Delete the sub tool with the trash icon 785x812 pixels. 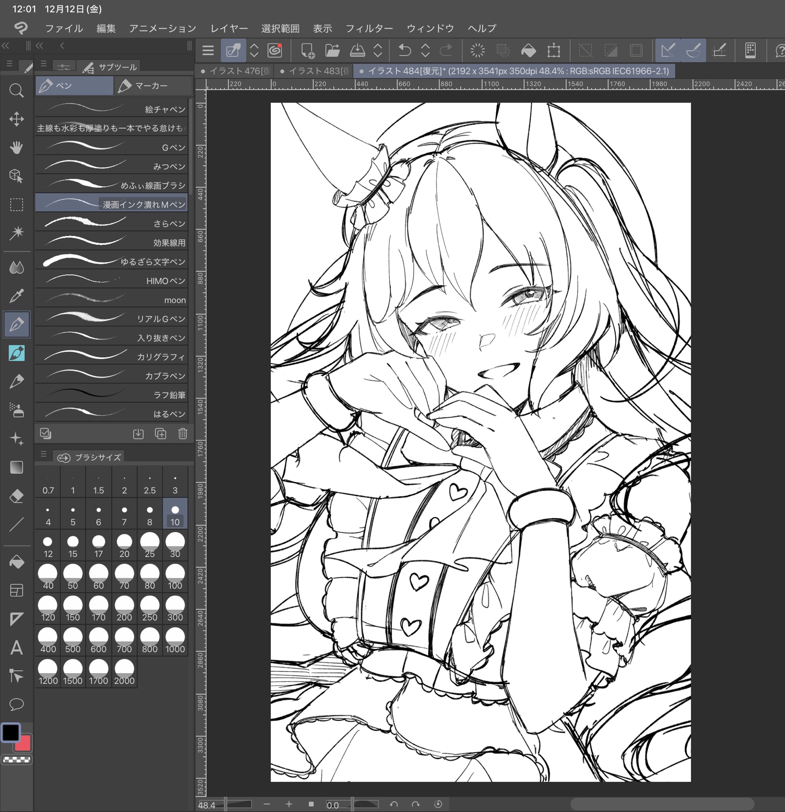[183, 434]
